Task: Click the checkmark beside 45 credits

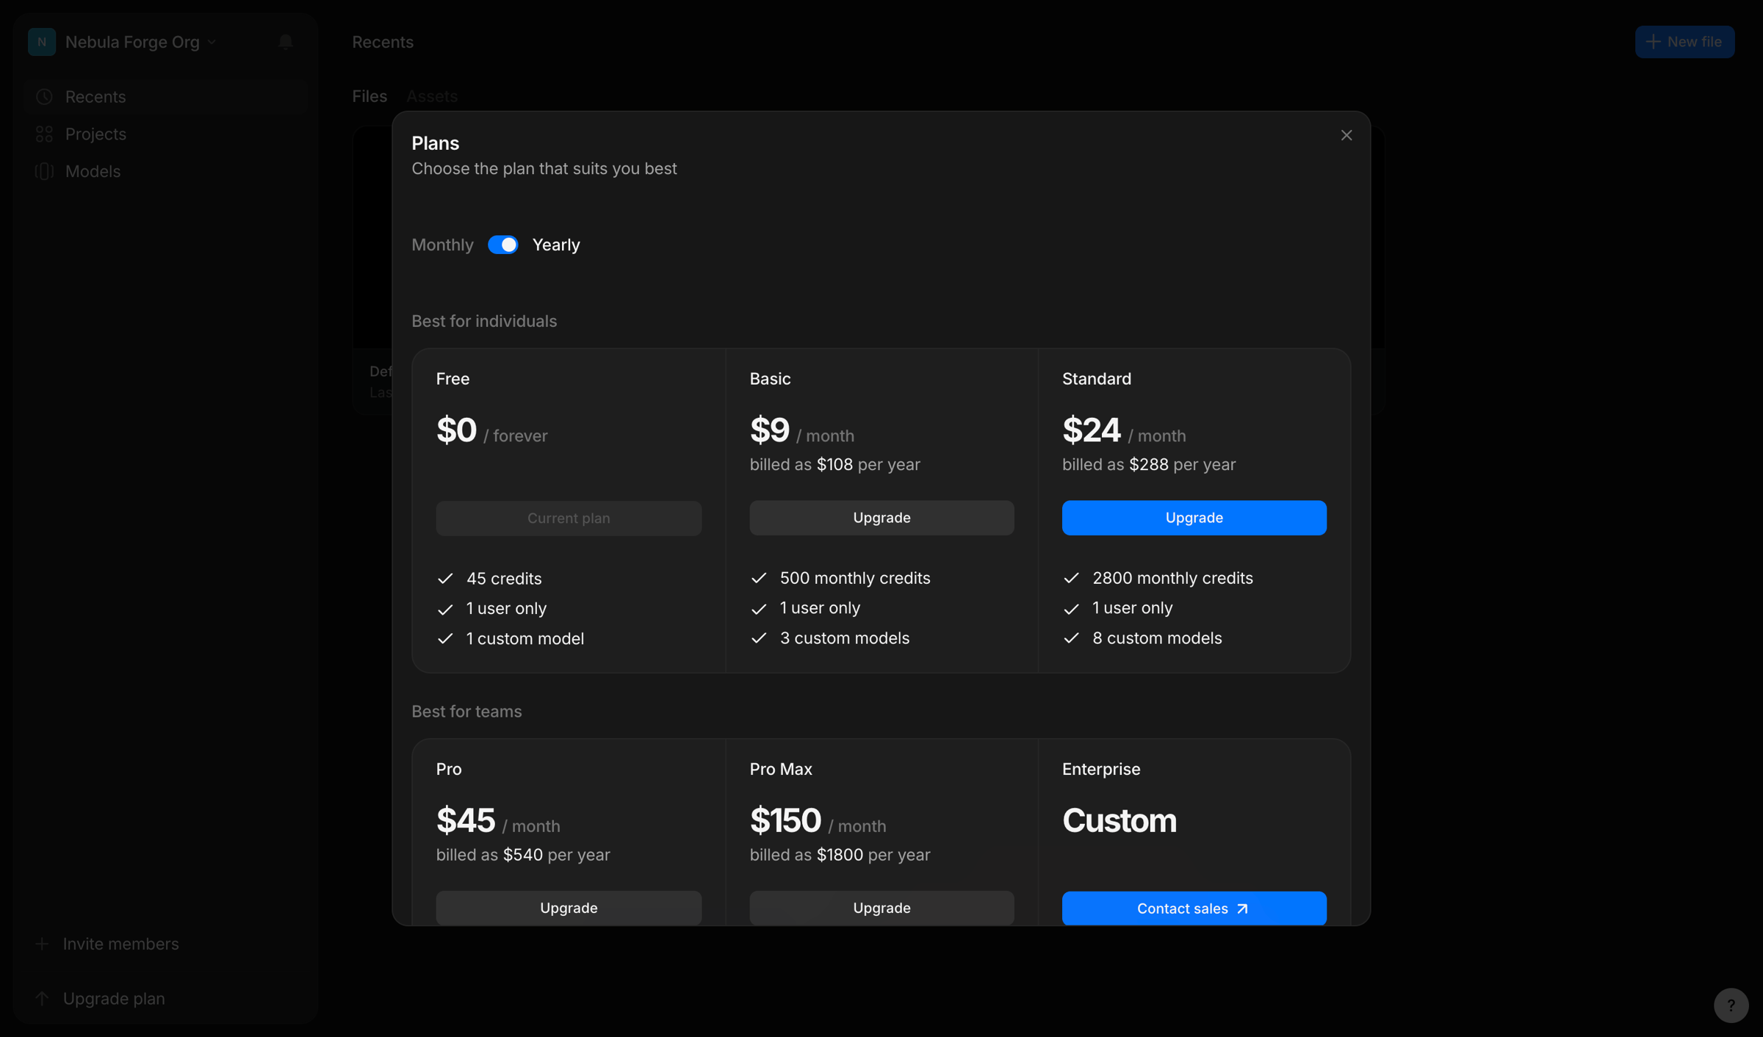Action: (445, 579)
